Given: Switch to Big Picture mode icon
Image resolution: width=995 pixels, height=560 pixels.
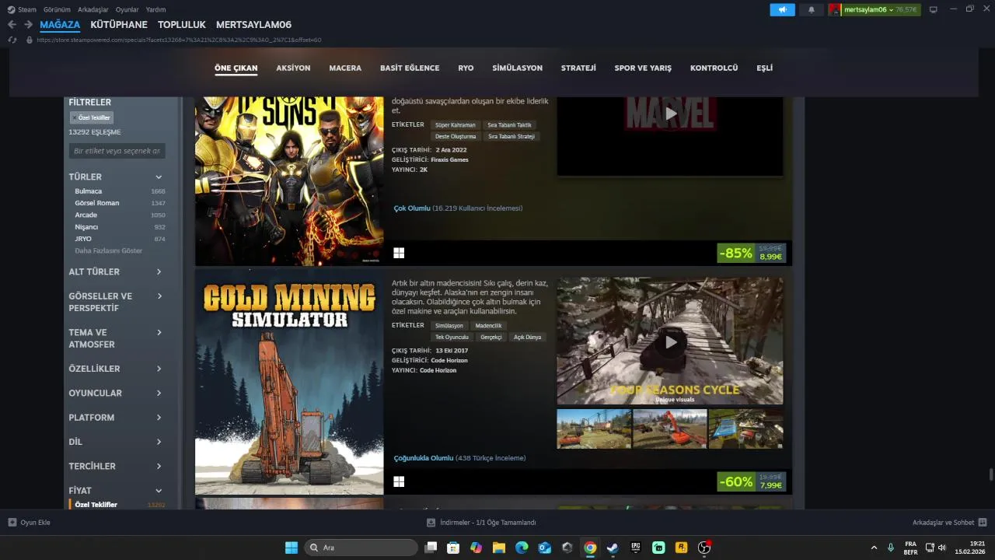Looking at the screenshot, I should [934, 9].
